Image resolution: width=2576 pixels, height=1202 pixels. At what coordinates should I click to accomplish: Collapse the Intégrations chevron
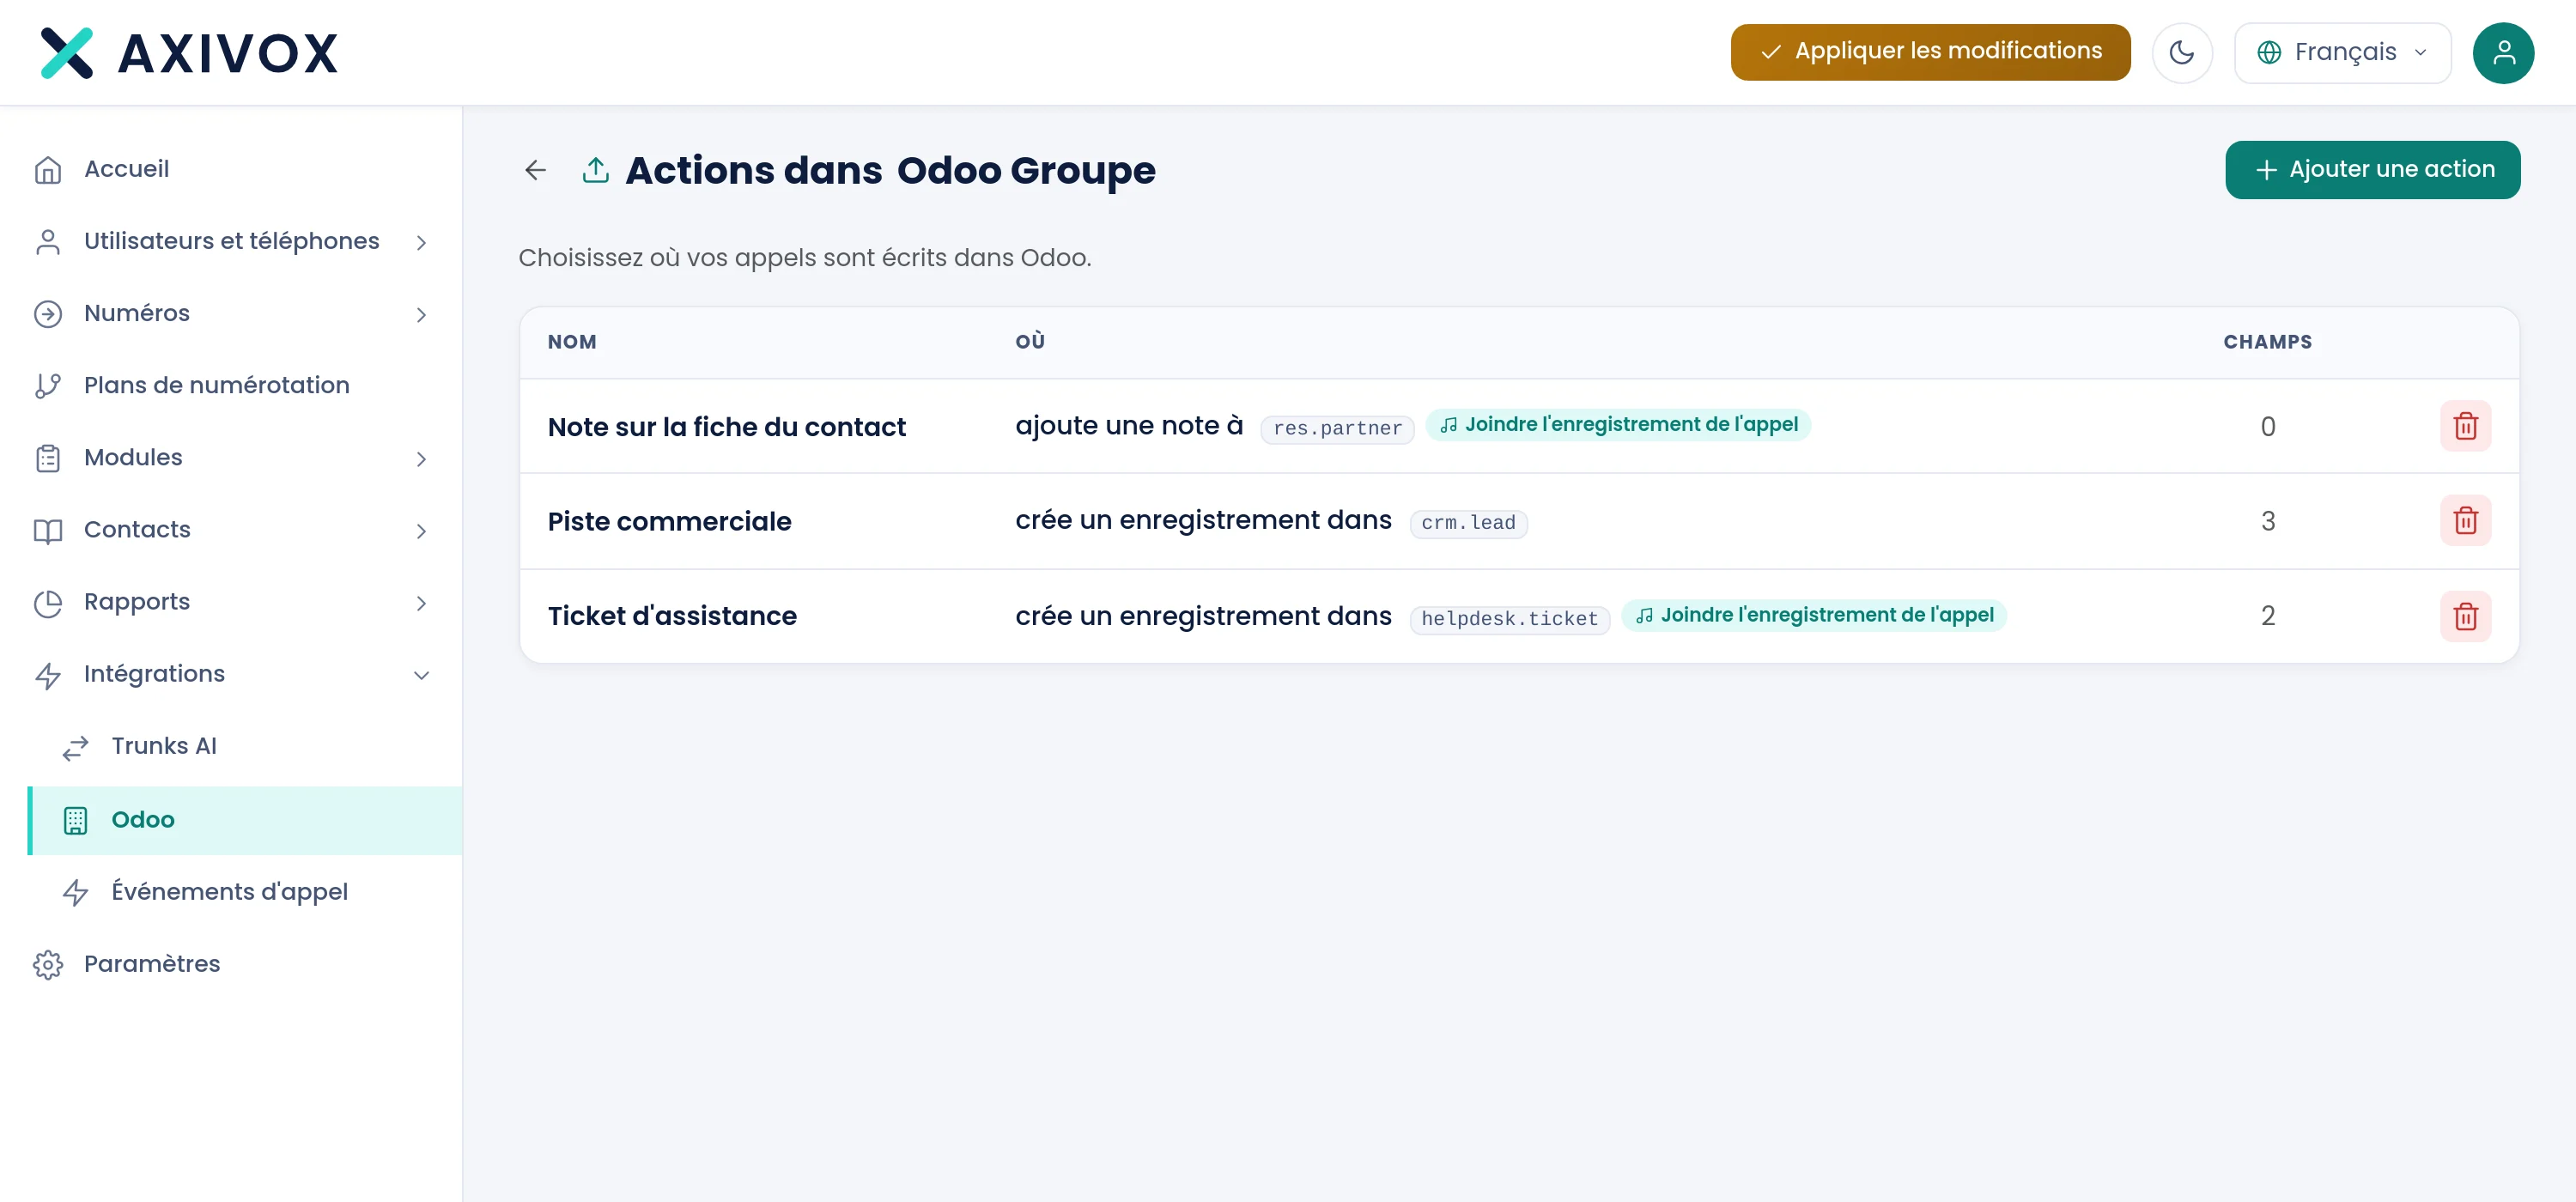point(421,675)
